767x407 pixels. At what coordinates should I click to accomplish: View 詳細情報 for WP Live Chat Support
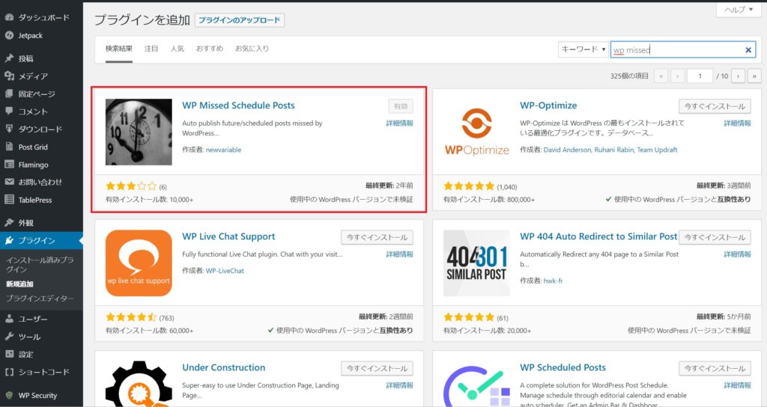[400, 254]
